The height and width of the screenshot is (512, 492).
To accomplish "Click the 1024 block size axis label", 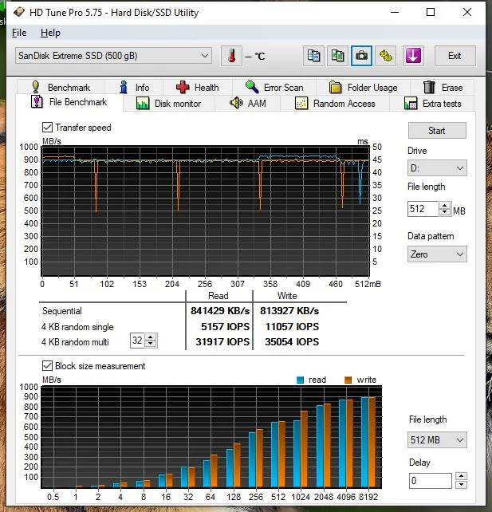I will (x=301, y=497).
